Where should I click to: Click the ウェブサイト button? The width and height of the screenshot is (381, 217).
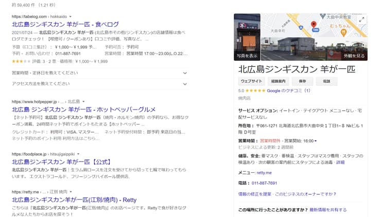point(251,81)
